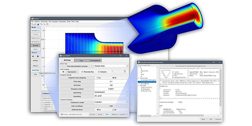Click the left Tools icon above Settings
252x126 pixels.
click(x=33, y=56)
